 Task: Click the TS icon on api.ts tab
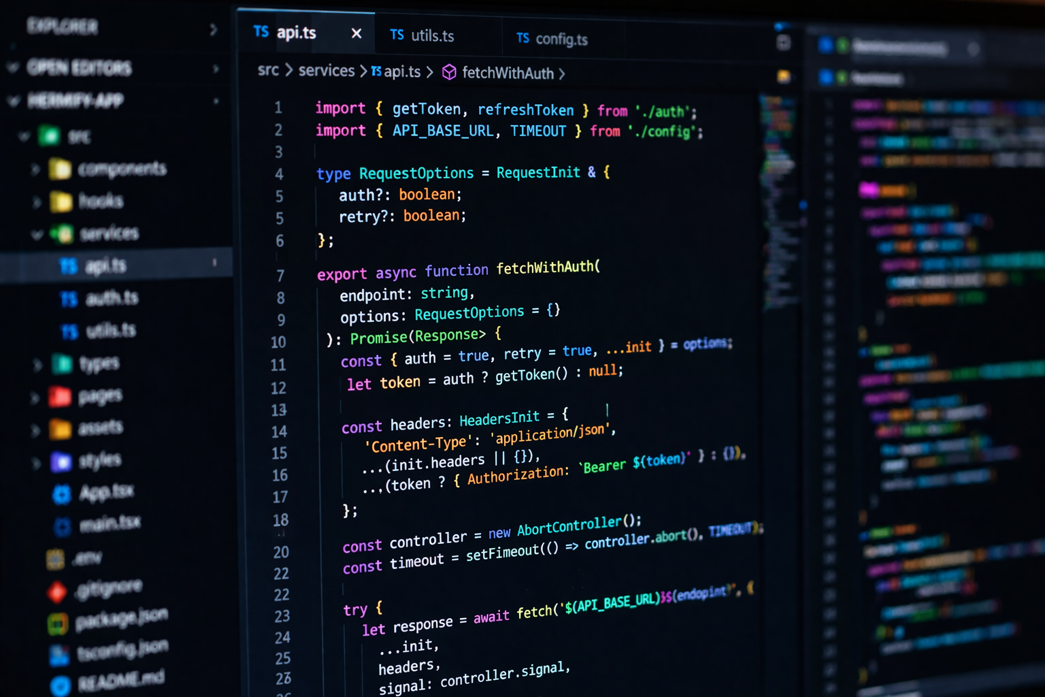click(261, 31)
